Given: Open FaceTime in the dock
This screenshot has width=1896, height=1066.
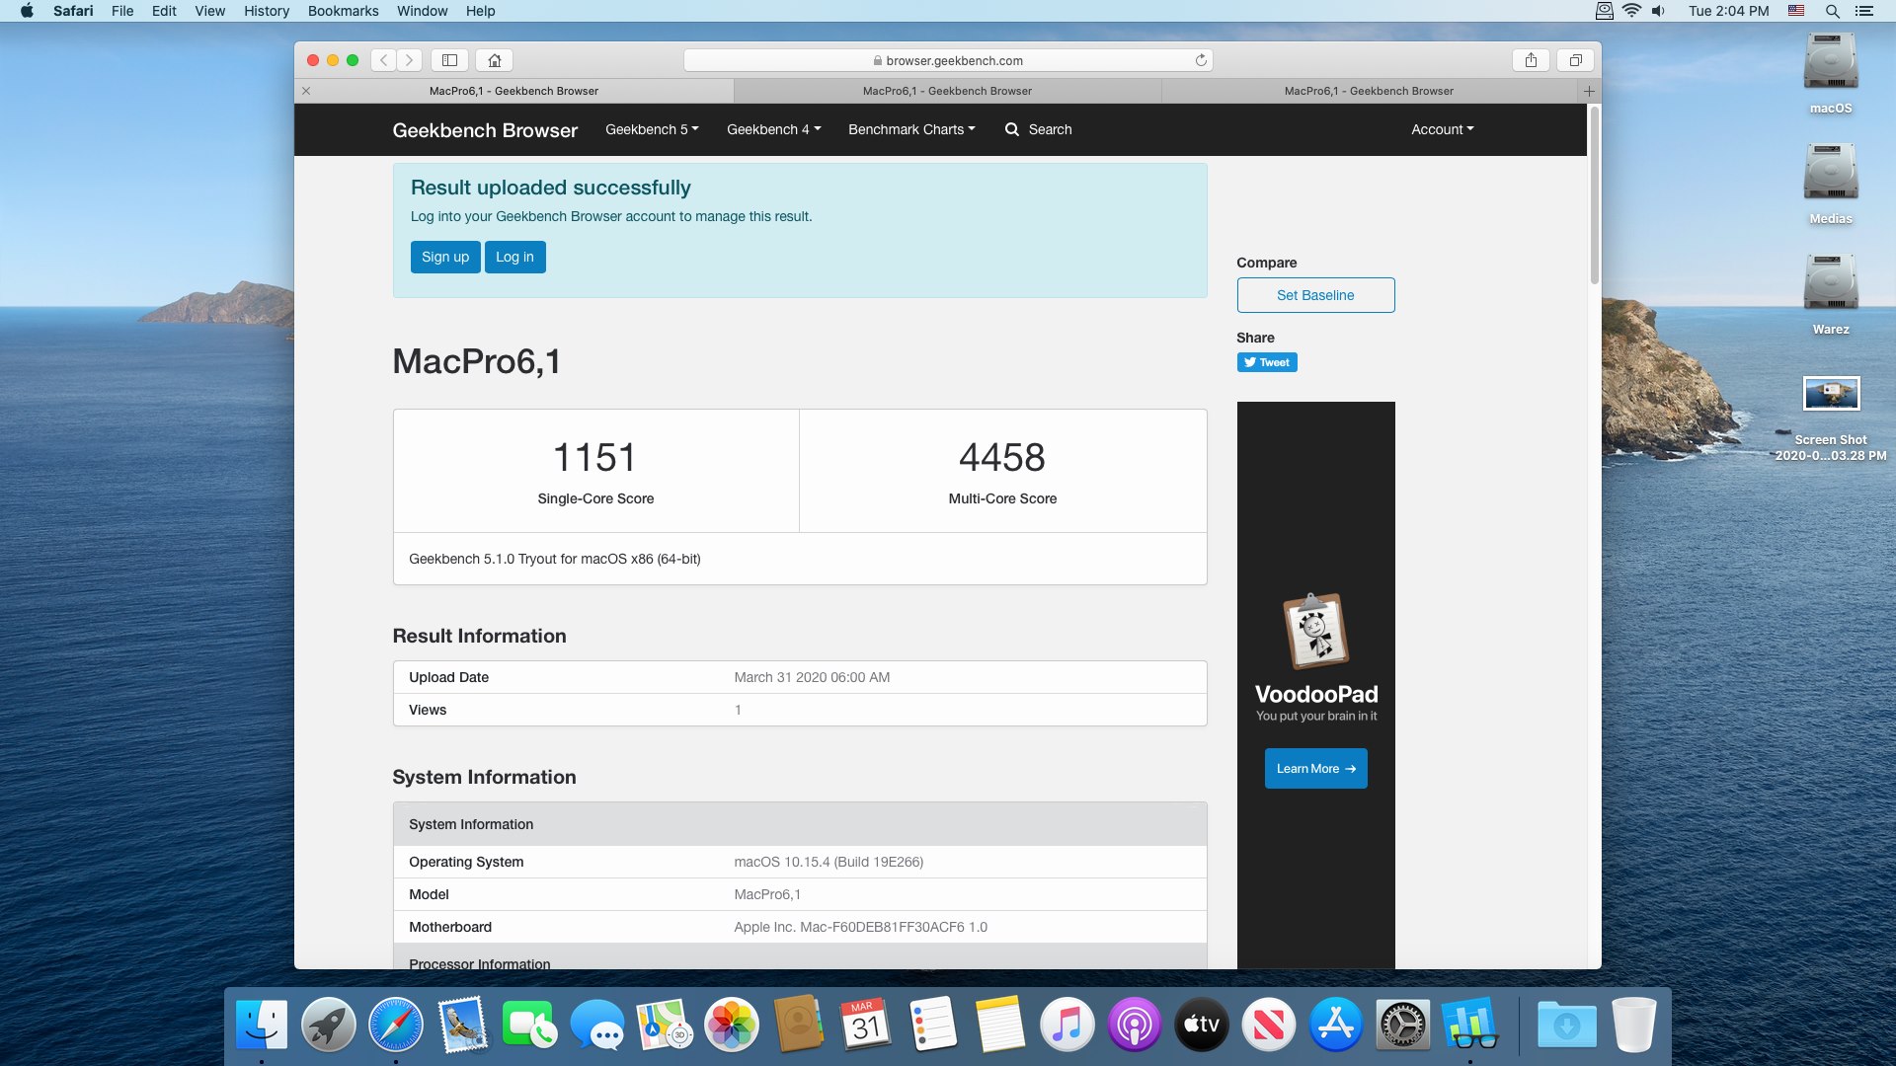Looking at the screenshot, I should coord(530,1026).
